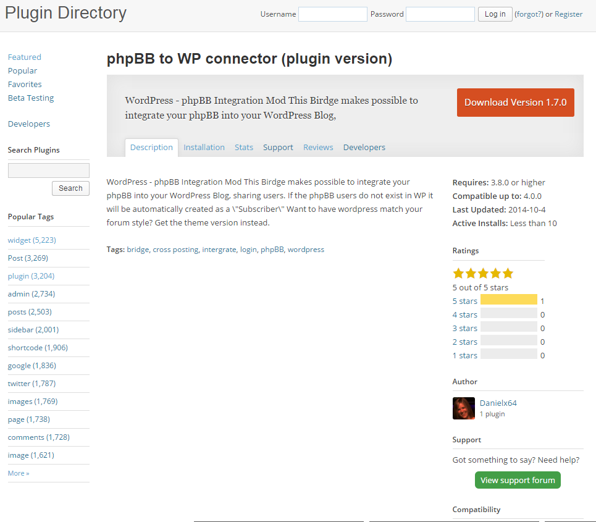Screen dimensions: 596x522
Task: Open the Stats tab
Action: tap(243, 148)
